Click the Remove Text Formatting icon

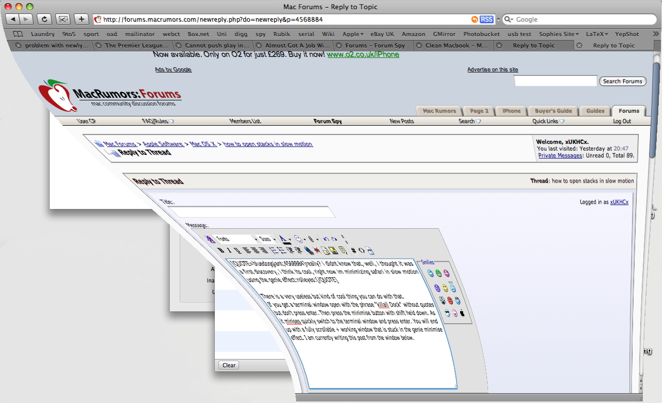click(210, 239)
